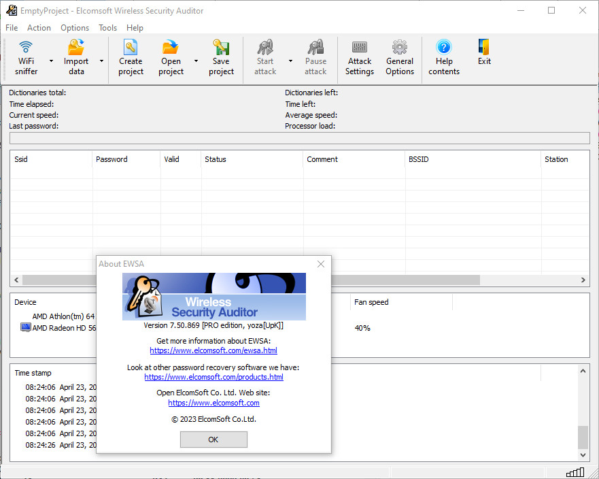Close the About EWSA dialog
The image size is (599, 479).
321,264
